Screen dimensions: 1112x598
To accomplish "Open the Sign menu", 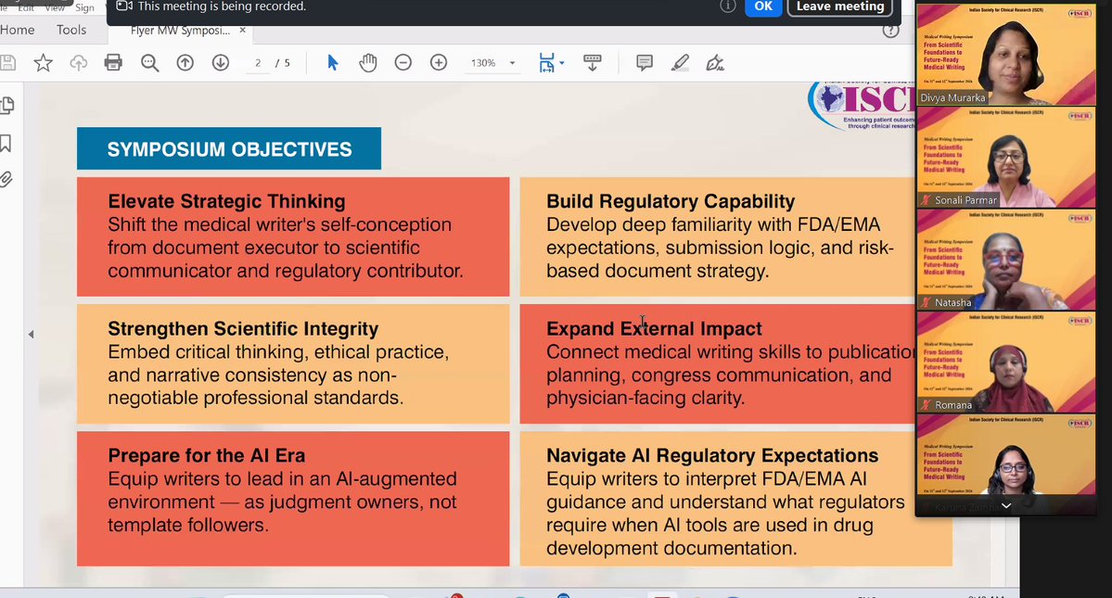I will click(84, 7).
